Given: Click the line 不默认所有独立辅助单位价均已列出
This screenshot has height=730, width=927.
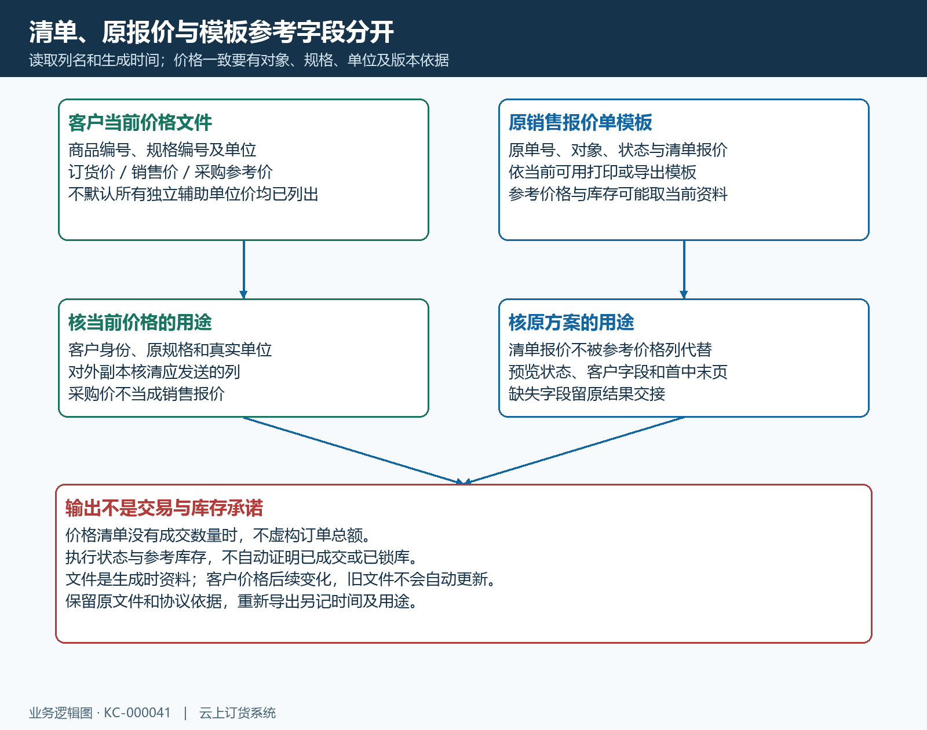Looking at the screenshot, I should coord(194,194).
